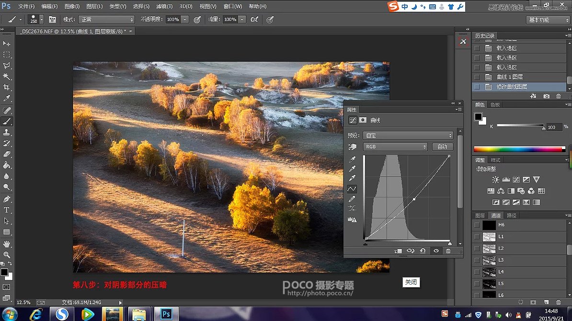This screenshot has height=321, width=572.
Task: Toggle visibility of channel L3
Action: click(477, 260)
